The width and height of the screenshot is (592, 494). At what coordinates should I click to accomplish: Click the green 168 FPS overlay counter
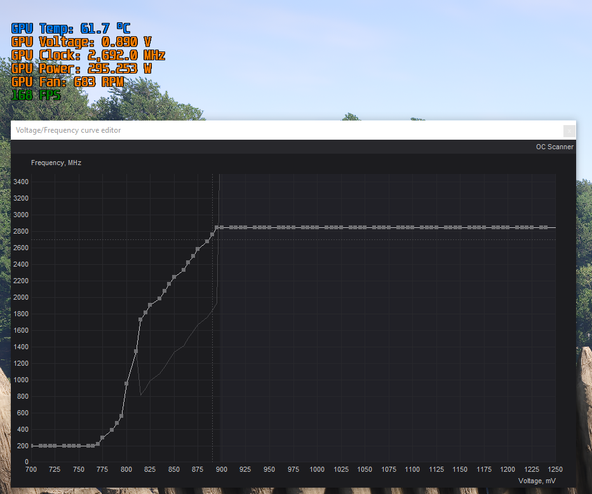36,95
